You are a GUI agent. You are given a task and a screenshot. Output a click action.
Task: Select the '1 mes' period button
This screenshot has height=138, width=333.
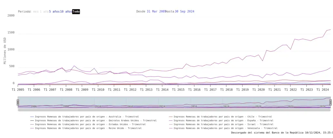[x=34, y=11]
